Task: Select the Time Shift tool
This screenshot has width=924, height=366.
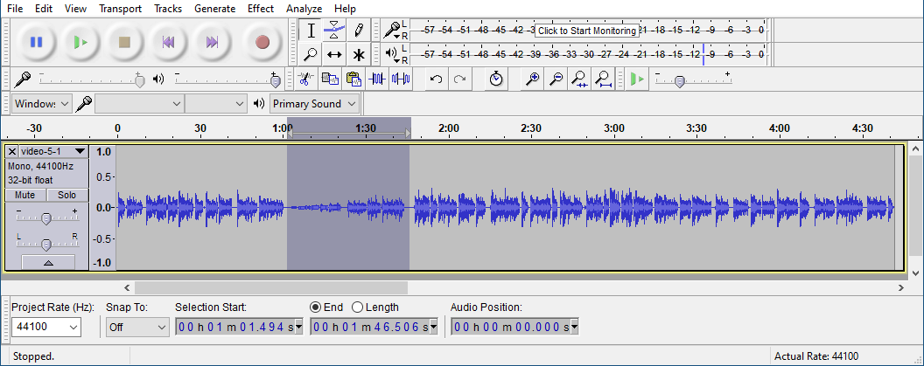Action: (x=334, y=55)
